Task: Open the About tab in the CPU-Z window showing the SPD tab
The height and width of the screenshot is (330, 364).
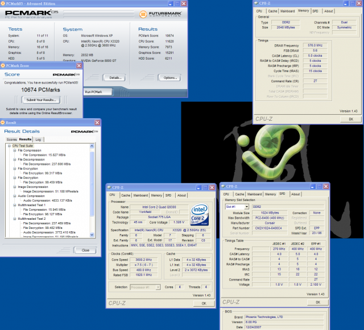Action: coord(296,194)
